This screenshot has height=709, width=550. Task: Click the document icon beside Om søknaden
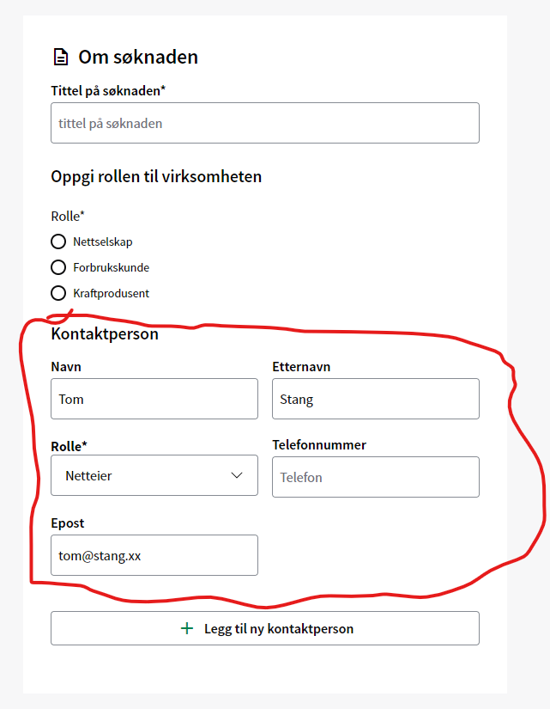point(61,58)
